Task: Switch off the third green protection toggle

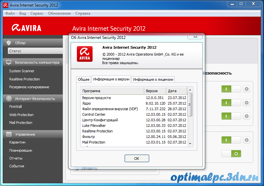Action: [231, 116]
